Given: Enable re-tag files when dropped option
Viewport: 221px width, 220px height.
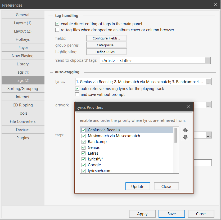Looking at the screenshot, I should (57, 30).
